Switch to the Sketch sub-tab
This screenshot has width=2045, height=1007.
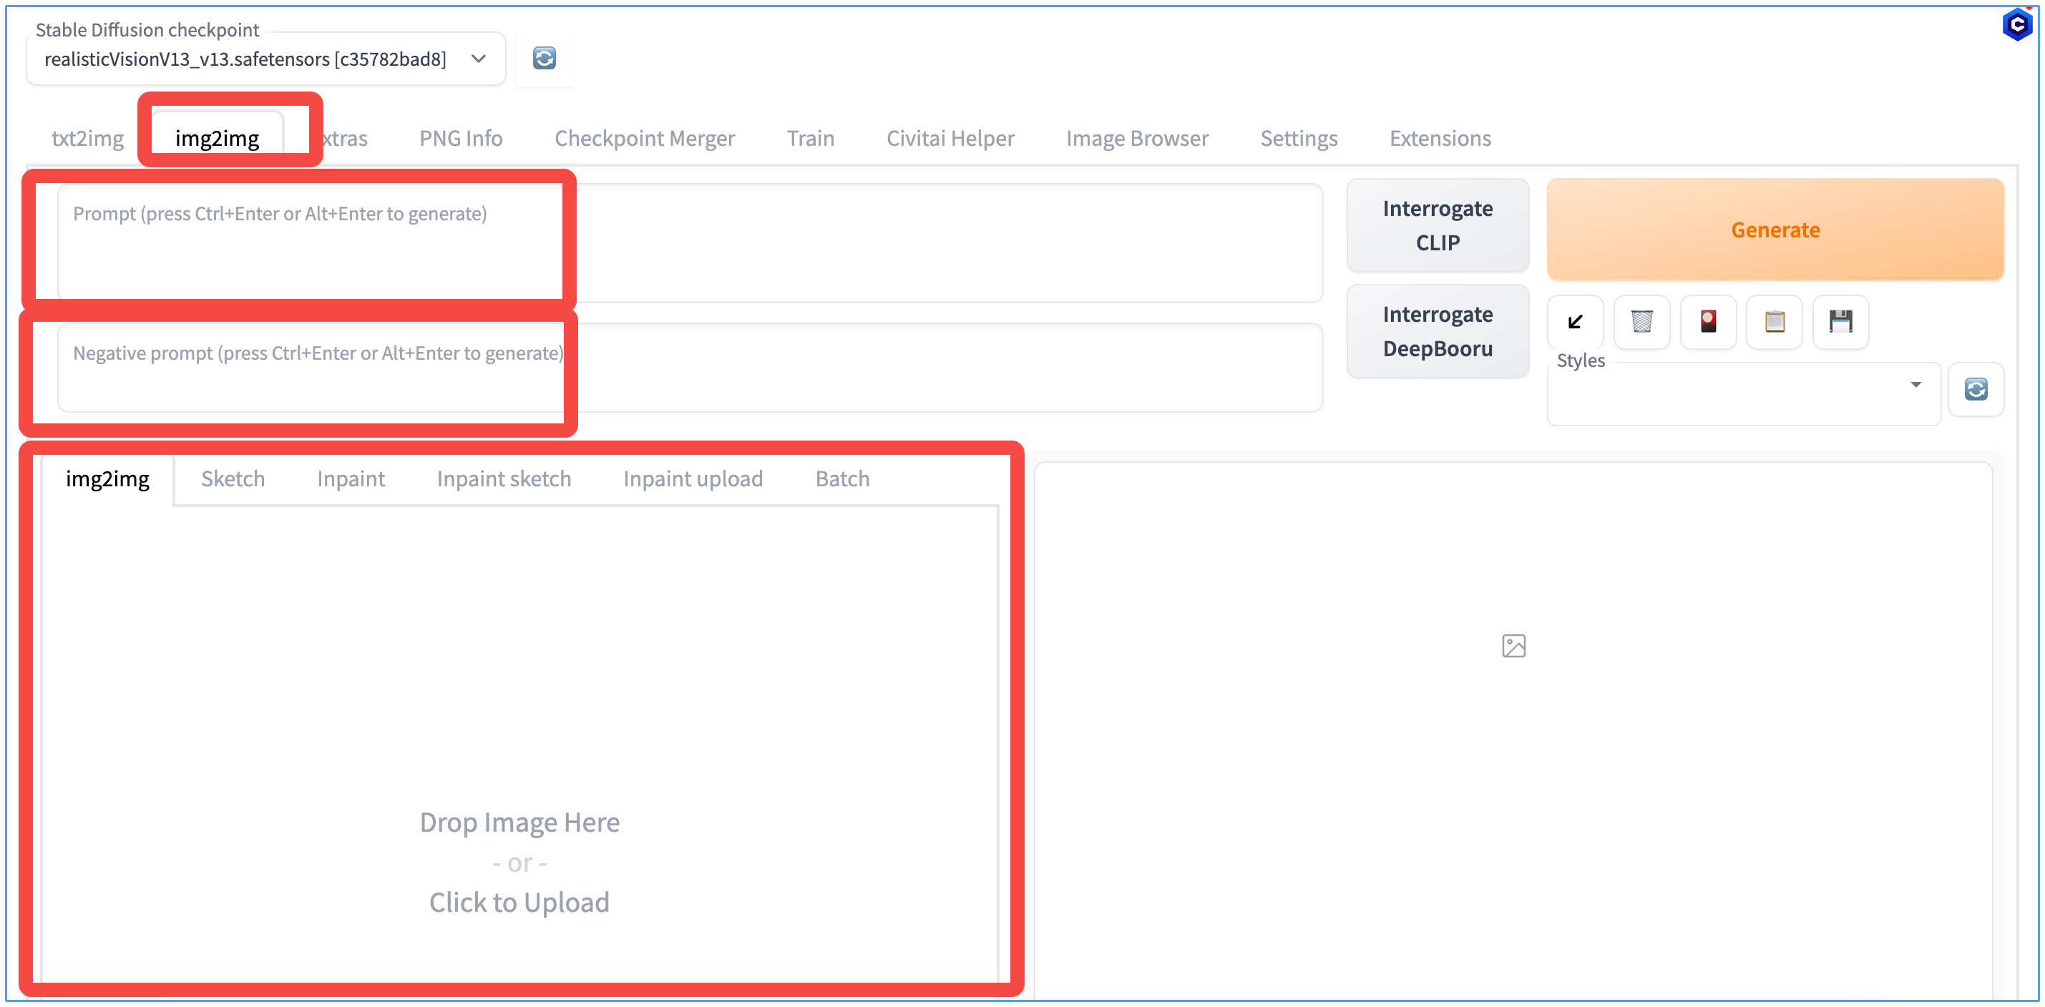(x=233, y=478)
